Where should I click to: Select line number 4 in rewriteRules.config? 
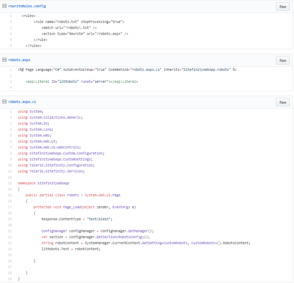pyautogui.click(x=11, y=34)
